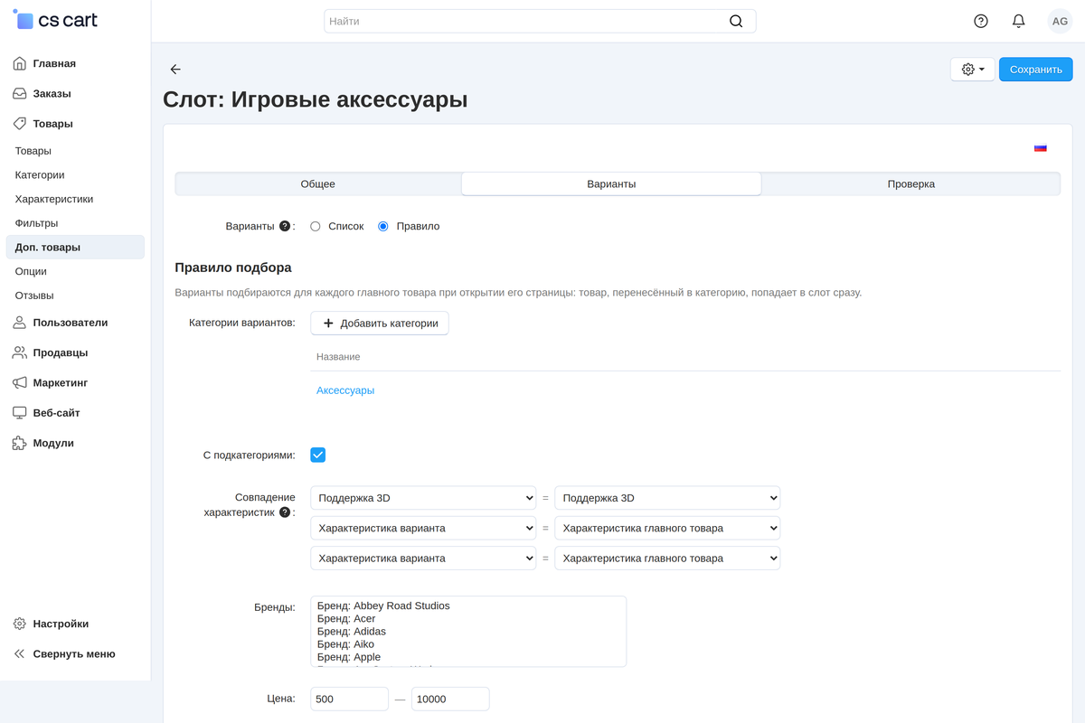This screenshot has width=1085, height=723.
Task: Click the help tooltip icon next to Варианты
Action: [x=285, y=226]
